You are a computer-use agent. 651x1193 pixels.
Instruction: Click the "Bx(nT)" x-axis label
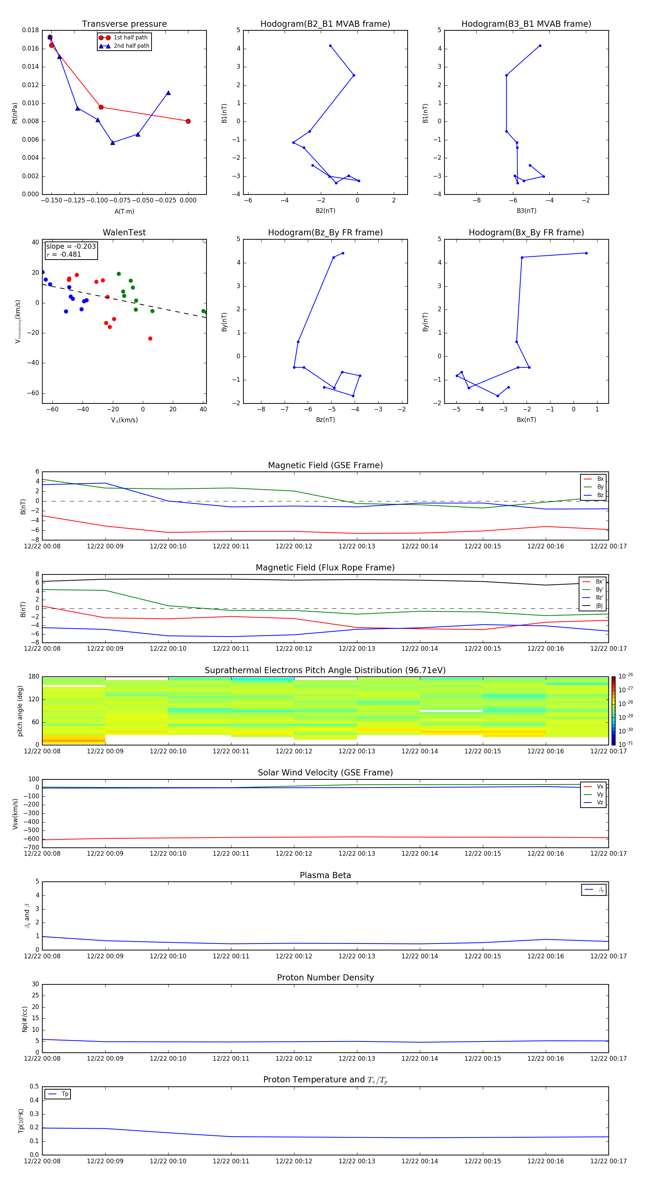526,420
